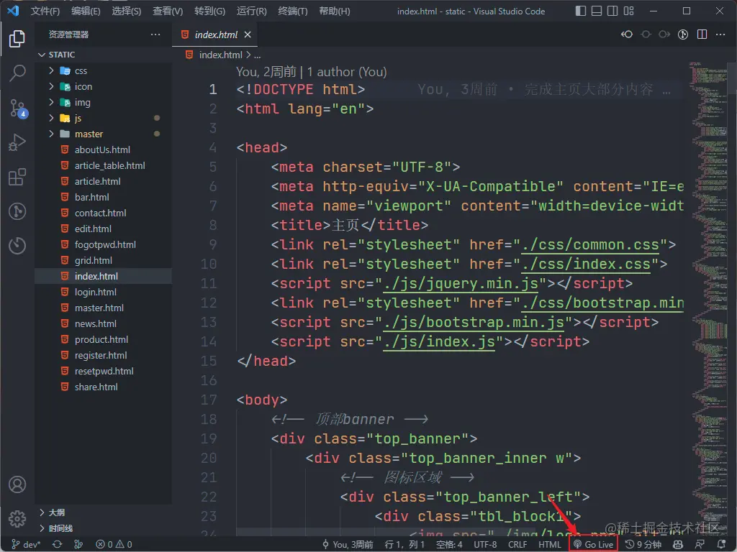
Task: Open the 转到(G) menu
Action: [x=209, y=11]
